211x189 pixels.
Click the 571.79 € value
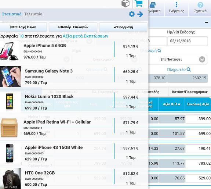click(x=131, y=123)
